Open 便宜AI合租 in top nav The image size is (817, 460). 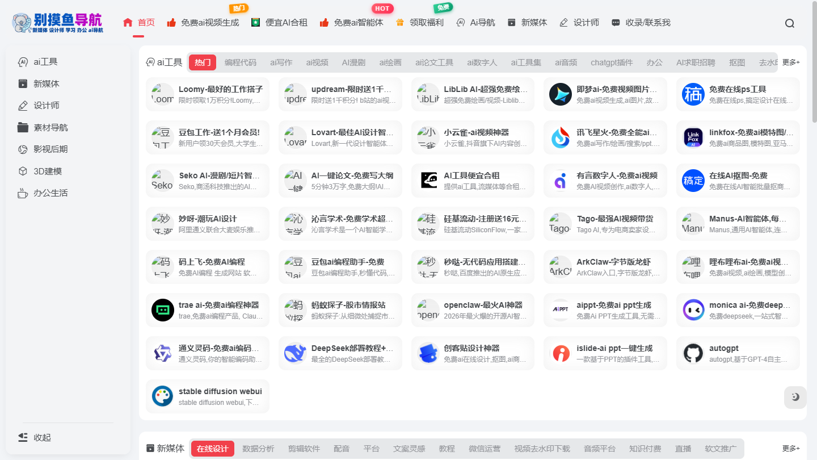(279, 23)
